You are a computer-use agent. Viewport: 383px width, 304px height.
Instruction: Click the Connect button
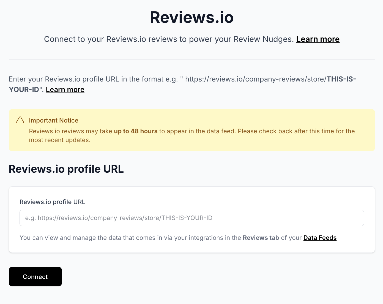click(35, 276)
